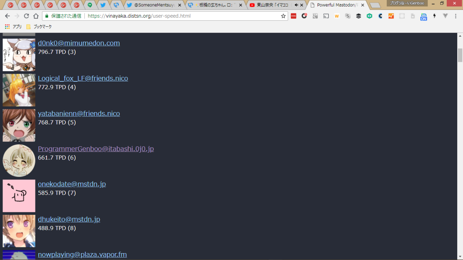
Task: Open the red LastPass extension icon
Action: click(x=293, y=16)
